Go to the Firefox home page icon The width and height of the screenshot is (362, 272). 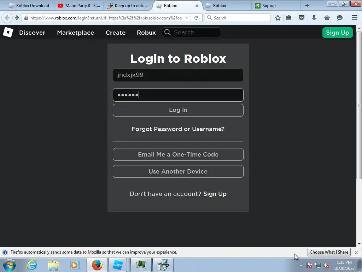pos(327,18)
